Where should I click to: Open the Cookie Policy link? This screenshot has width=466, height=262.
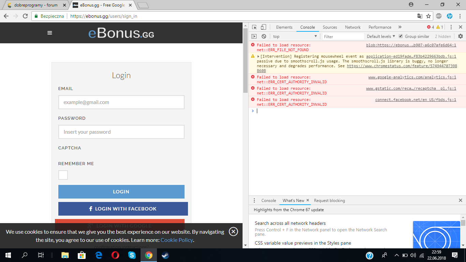coord(177,240)
